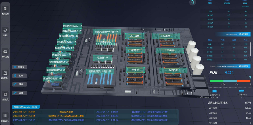Screen dimensions: 253x125
Task: Click the 烟感故障报警 alarm entry
Action: [66, 112]
